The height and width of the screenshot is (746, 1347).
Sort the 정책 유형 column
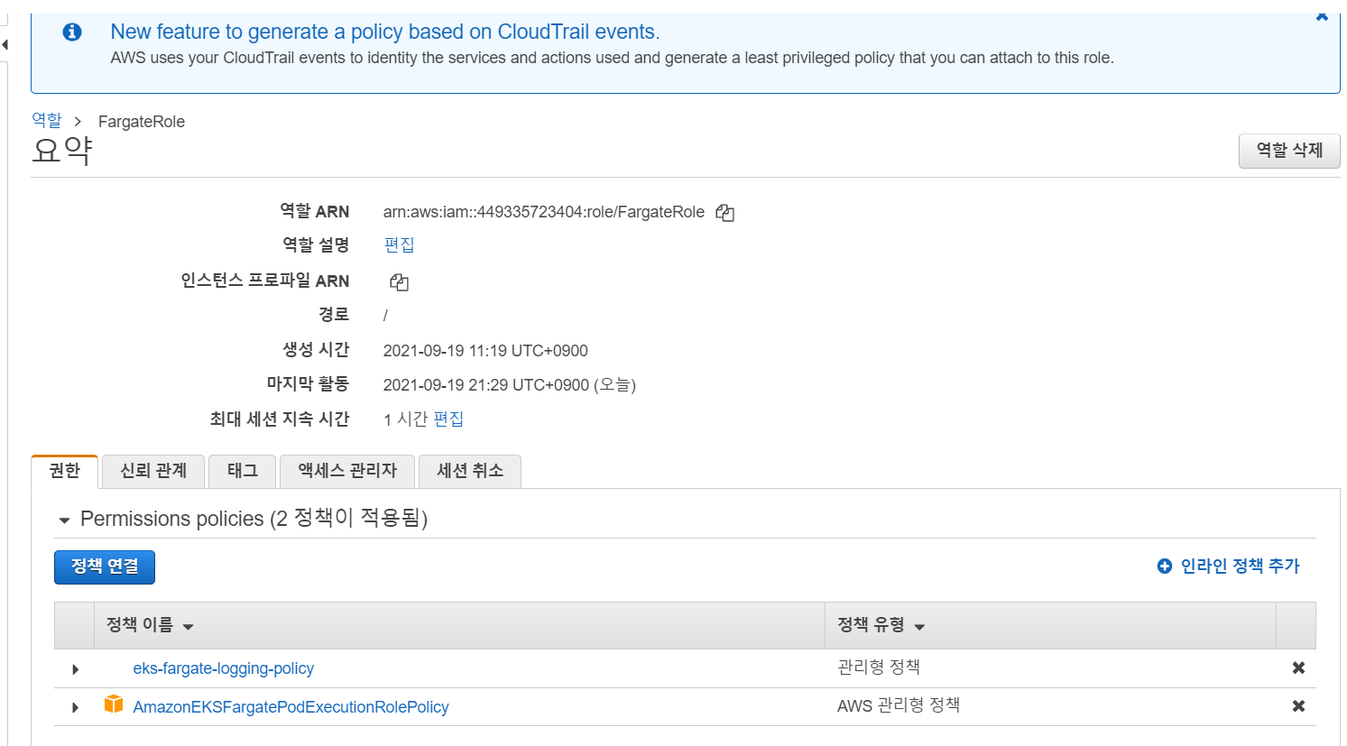(x=918, y=625)
